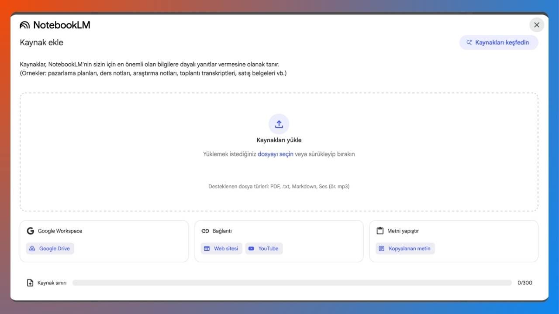Image resolution: width=559 pixels, height=314 pixels.
Task: Click the link icon next to Bağlantı
Action: [x=205, y=231]
